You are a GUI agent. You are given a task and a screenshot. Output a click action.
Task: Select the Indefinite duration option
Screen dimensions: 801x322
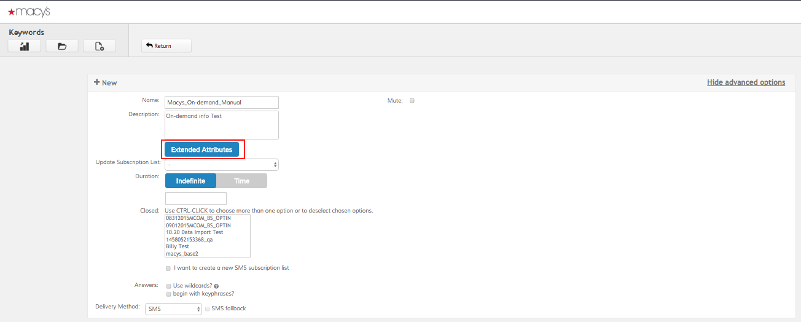click(x=190, y=181)
